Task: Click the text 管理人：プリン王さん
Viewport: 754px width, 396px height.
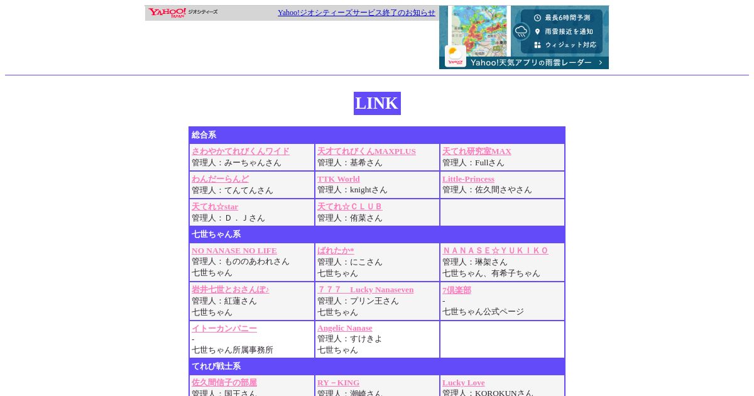Action: 358,301
